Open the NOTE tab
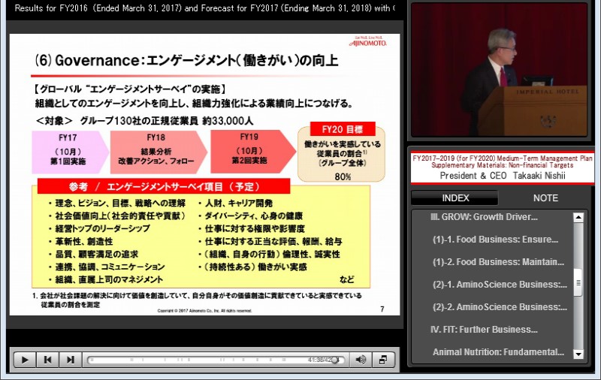601x380 pixels. [x=545, y=198]
